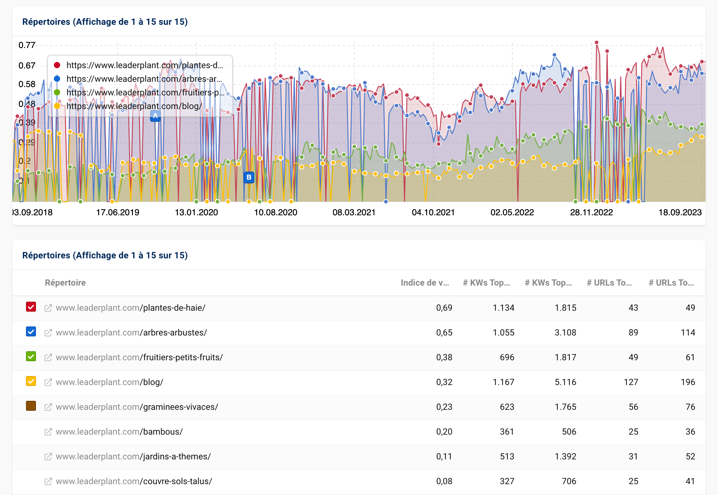The image size is (718, 495).
Task: Click value 5.116 in blog row
Action: (x=565, y=383)
